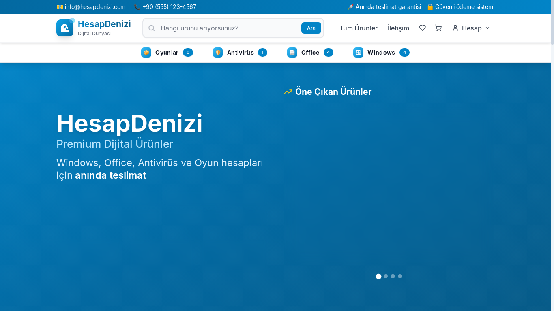554x311 pixels.
Task: Click the Oyunlar count badge showing 0
Action: coord(188,52)
